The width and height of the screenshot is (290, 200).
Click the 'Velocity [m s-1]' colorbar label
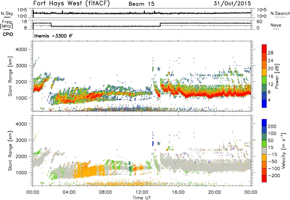(283, 151)
